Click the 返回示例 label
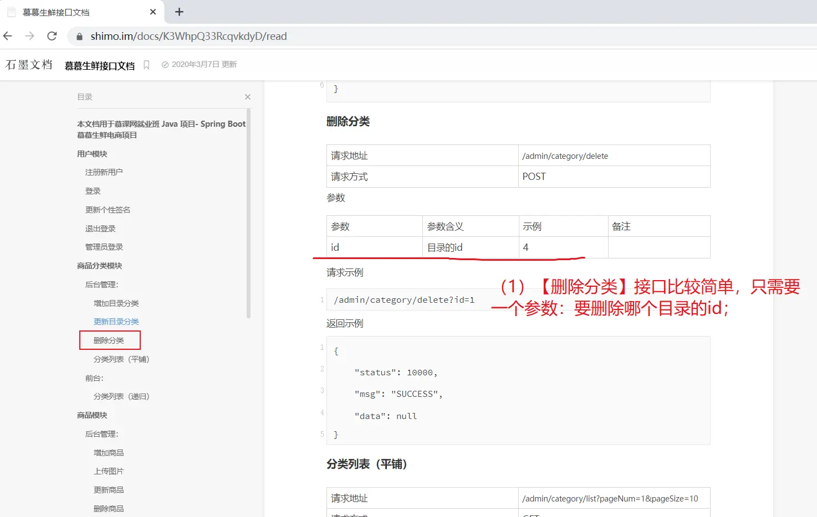The width and height of the screenshot is (817, 517). click(x=345, y=324)
